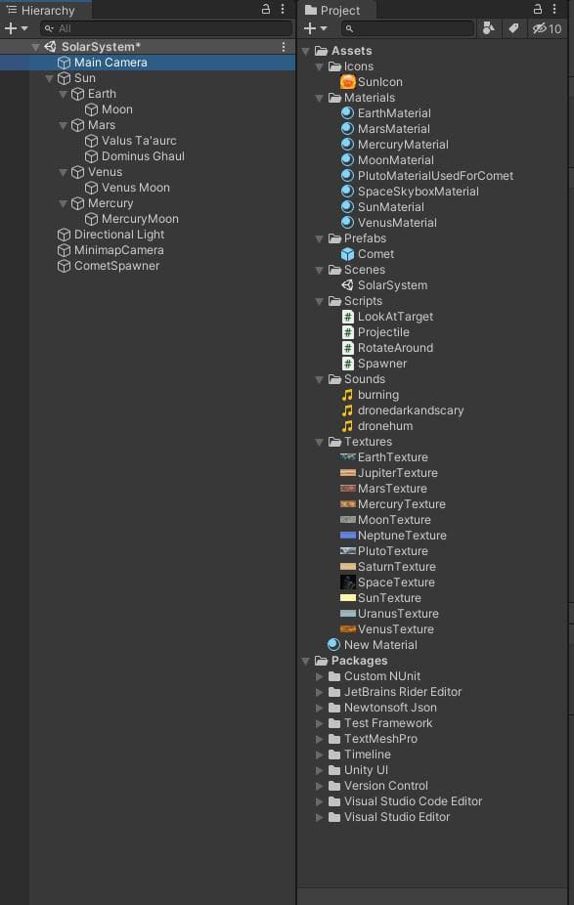Image resolution: width=574 pixels, height=905 pixels.
Task: Select SpaceSkyboxMaterial sphere icon
Action: 348,191
